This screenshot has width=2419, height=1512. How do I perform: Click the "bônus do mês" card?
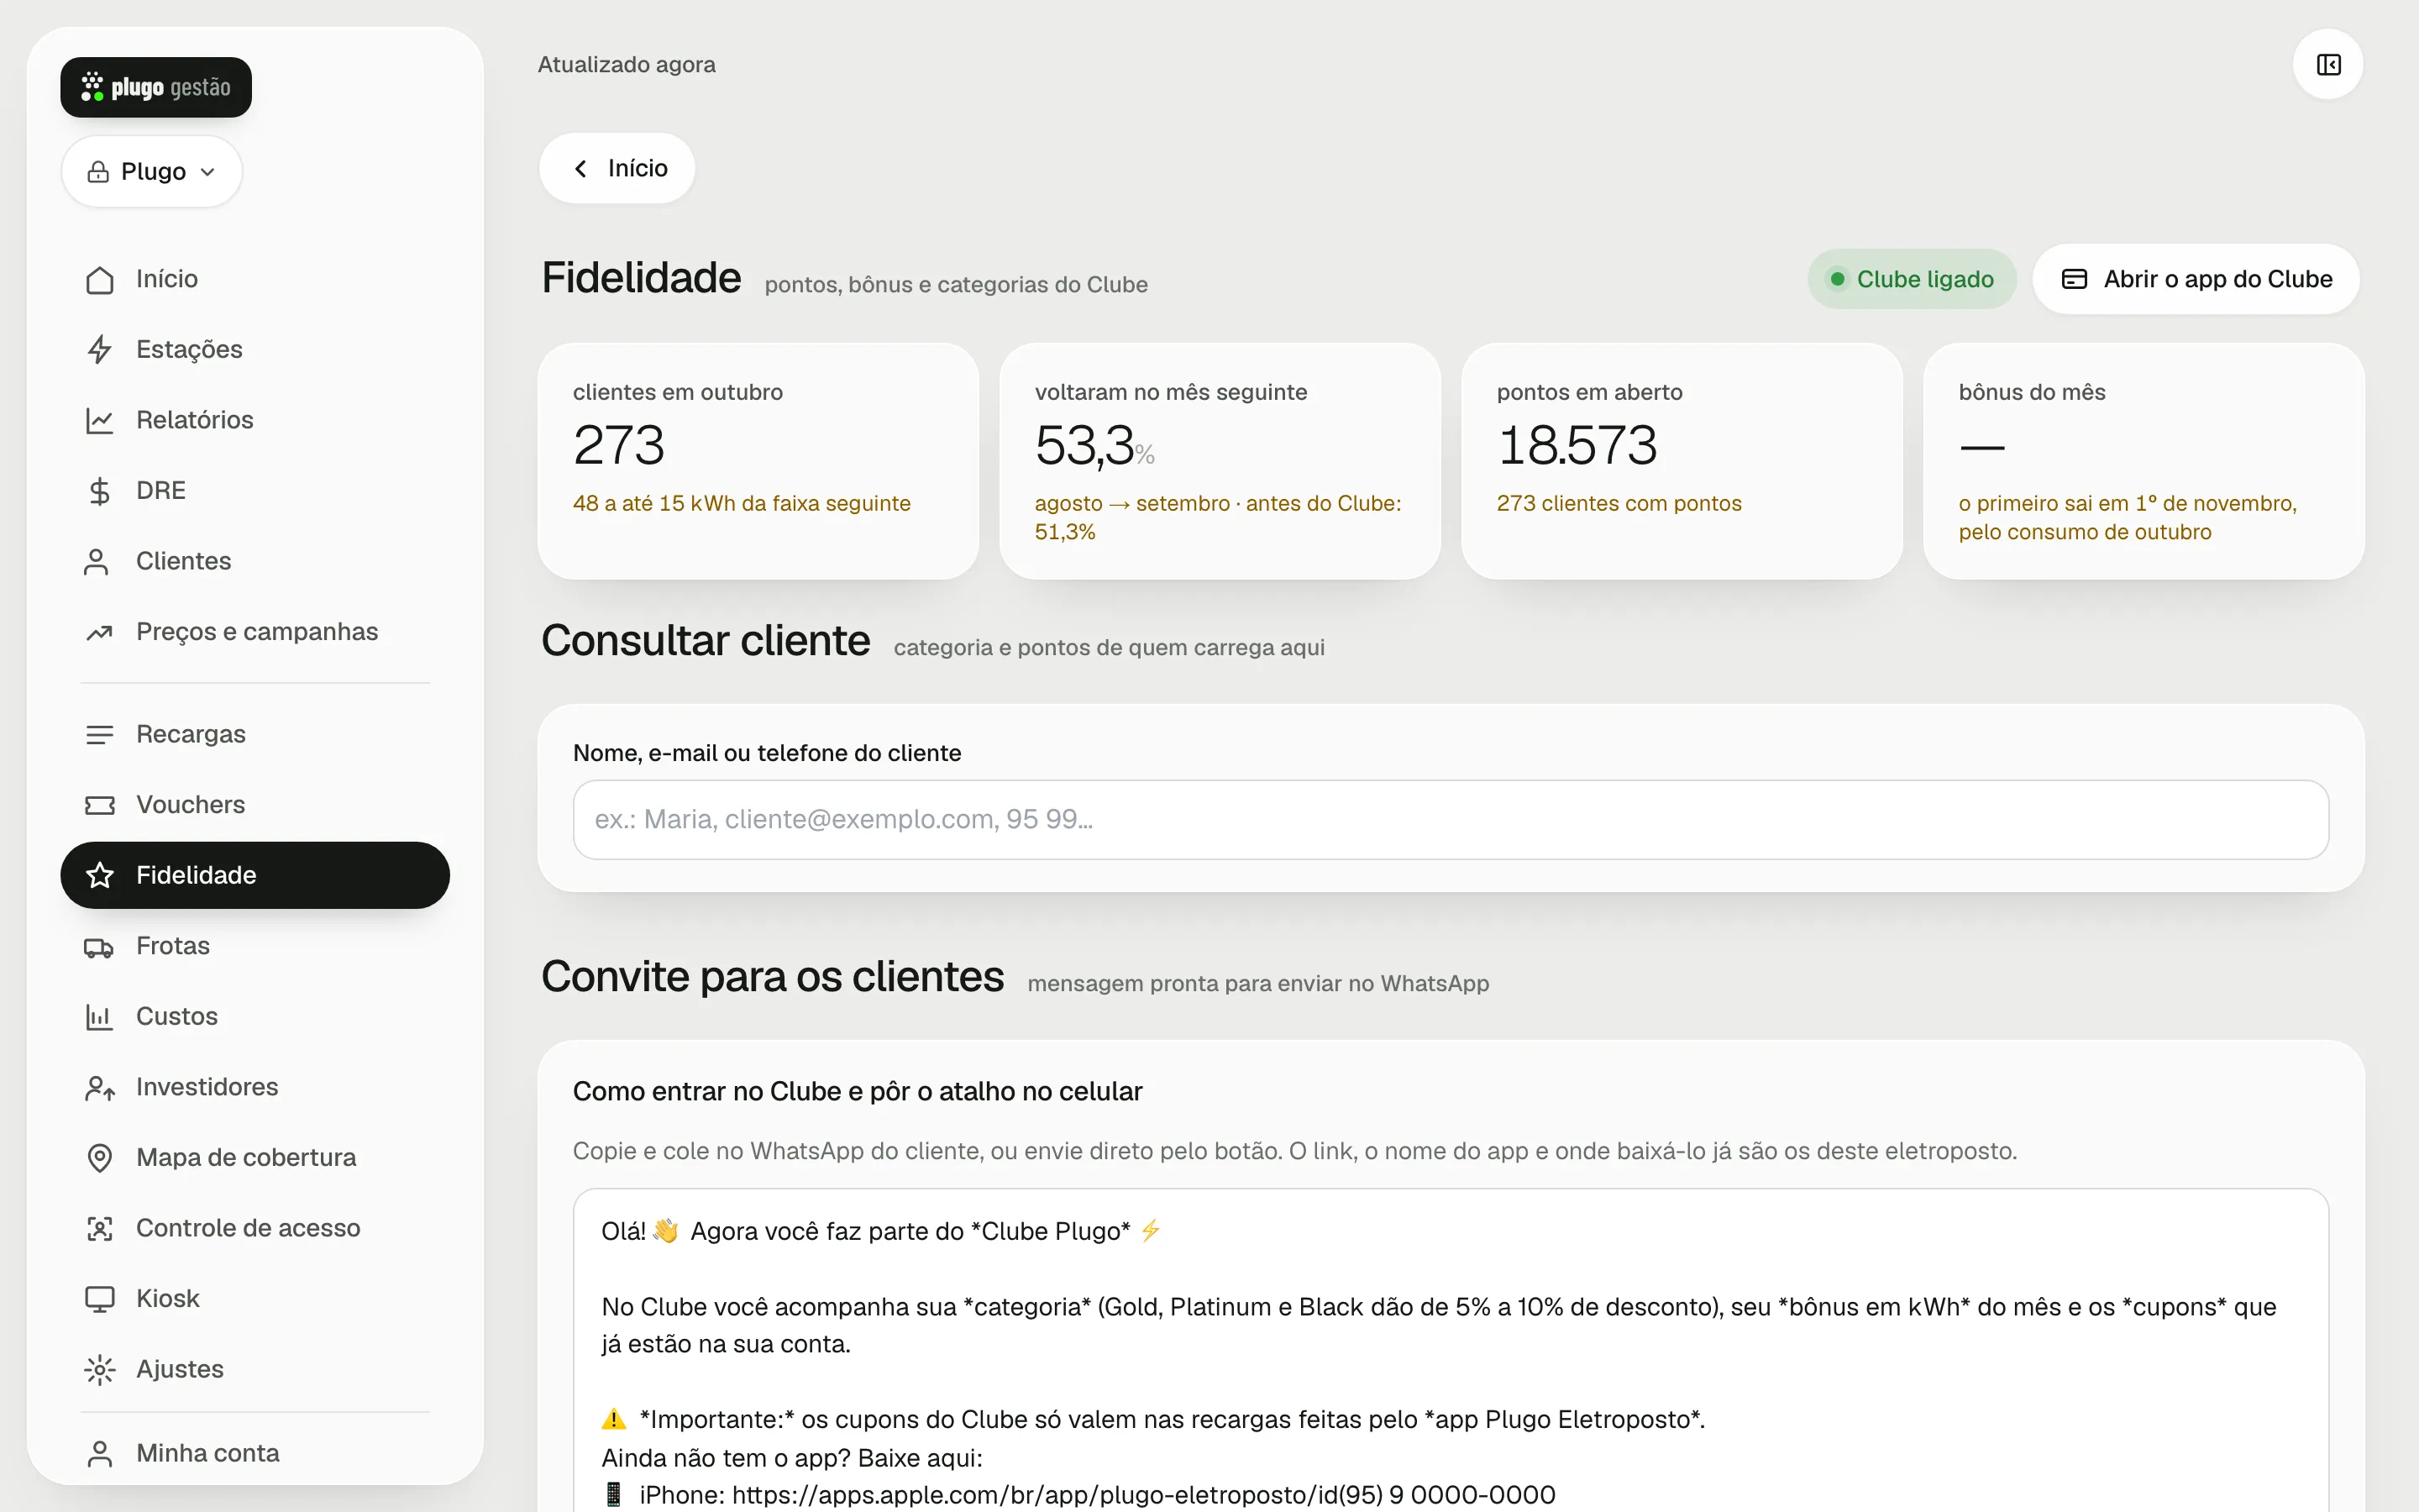[2144, 461]
